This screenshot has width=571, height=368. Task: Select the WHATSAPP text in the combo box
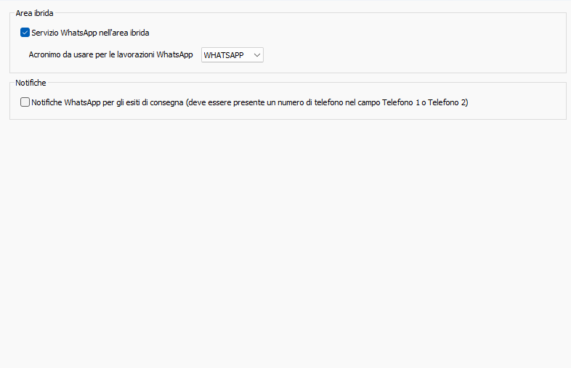click(x=224, y=54)
